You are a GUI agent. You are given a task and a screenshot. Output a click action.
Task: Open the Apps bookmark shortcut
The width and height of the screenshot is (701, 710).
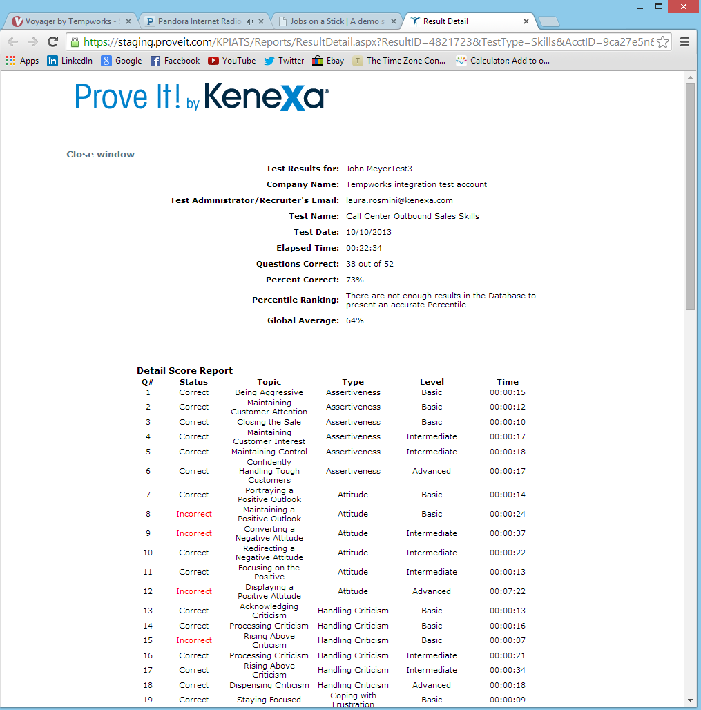(23, 61)
